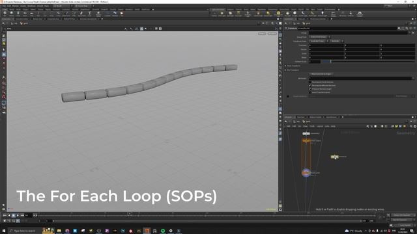Select the Torus shelf tool
The image size is (417, 234).
point(25,14)
